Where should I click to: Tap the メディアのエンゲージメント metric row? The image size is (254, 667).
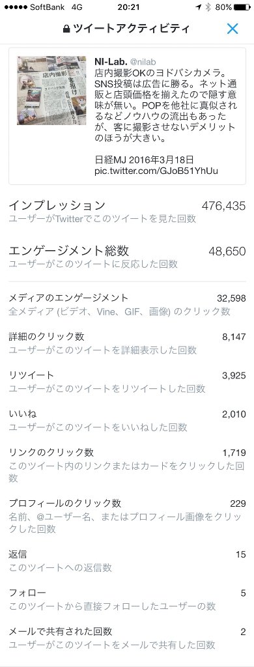coord(127,305)
